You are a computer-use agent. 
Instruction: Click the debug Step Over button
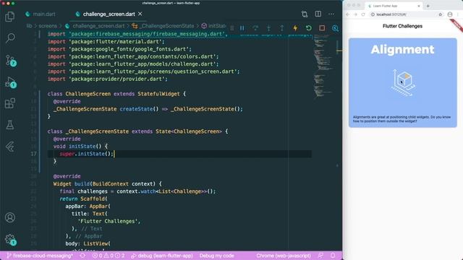[255, 28]
